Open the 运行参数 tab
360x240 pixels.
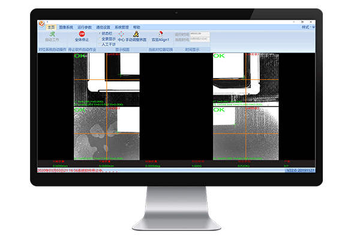85,27
